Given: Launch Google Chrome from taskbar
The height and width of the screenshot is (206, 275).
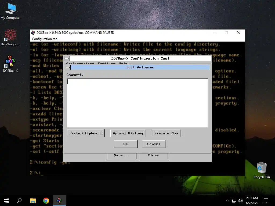Looking at the screenshot, I should pyautogui.click(x=46, y=201).
